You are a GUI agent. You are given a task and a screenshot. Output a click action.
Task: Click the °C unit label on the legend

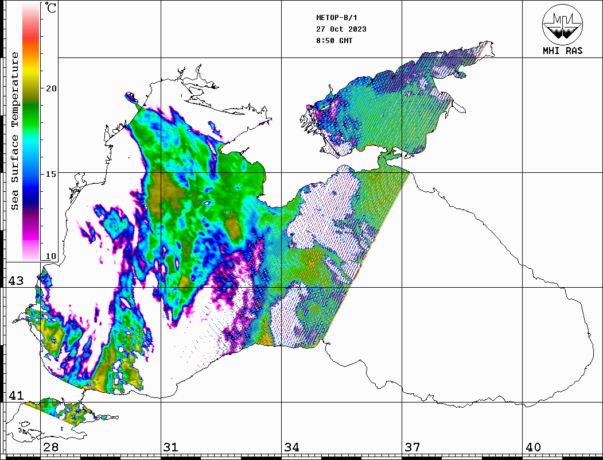[x=50, y=7]
